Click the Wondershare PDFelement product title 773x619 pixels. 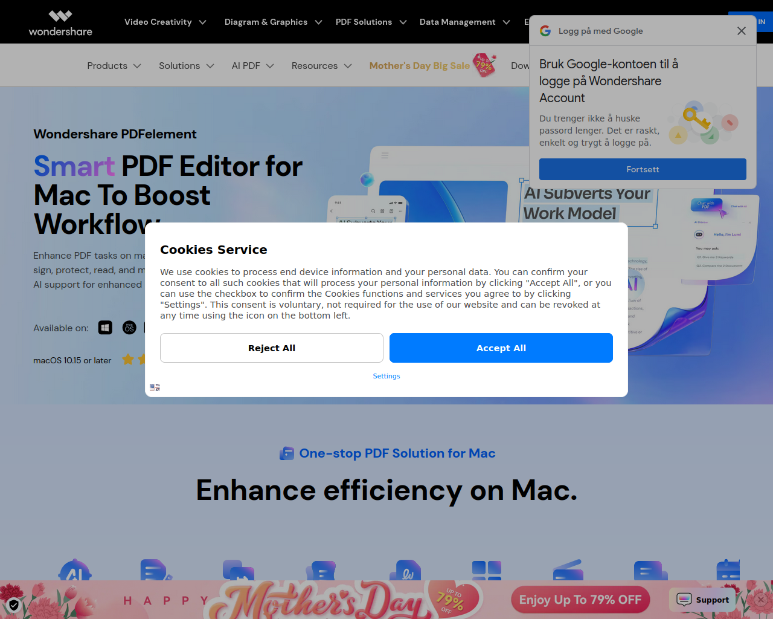tap(115, 134)
